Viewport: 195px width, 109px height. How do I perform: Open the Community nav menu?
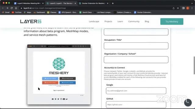tap(134, 21)
